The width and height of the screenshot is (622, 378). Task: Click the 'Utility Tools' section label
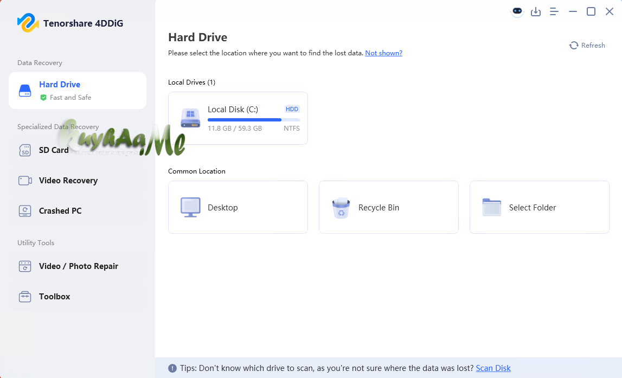click(36, 243)
